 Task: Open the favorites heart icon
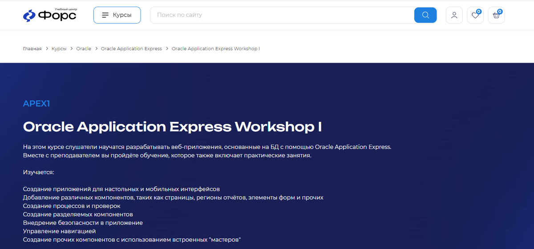pos(475,15)
